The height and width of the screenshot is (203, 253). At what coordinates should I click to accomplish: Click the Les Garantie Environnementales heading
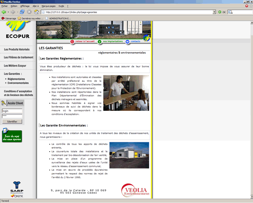pos(64,126)
